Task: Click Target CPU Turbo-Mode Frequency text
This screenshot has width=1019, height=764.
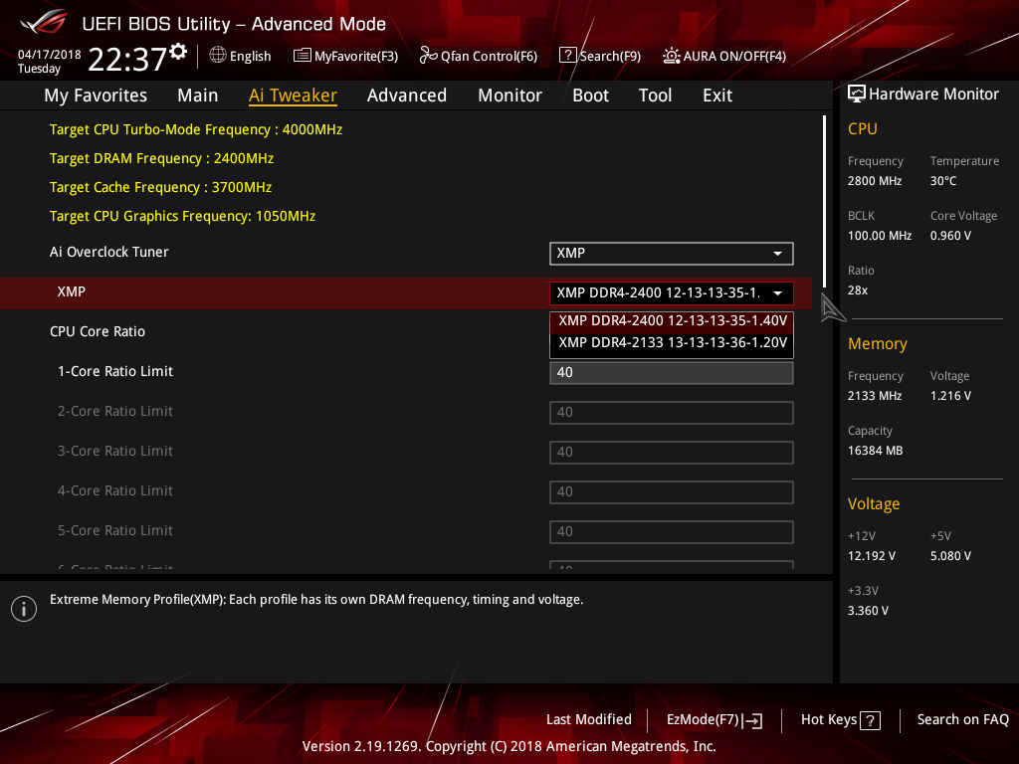Action: pos(196,129)
